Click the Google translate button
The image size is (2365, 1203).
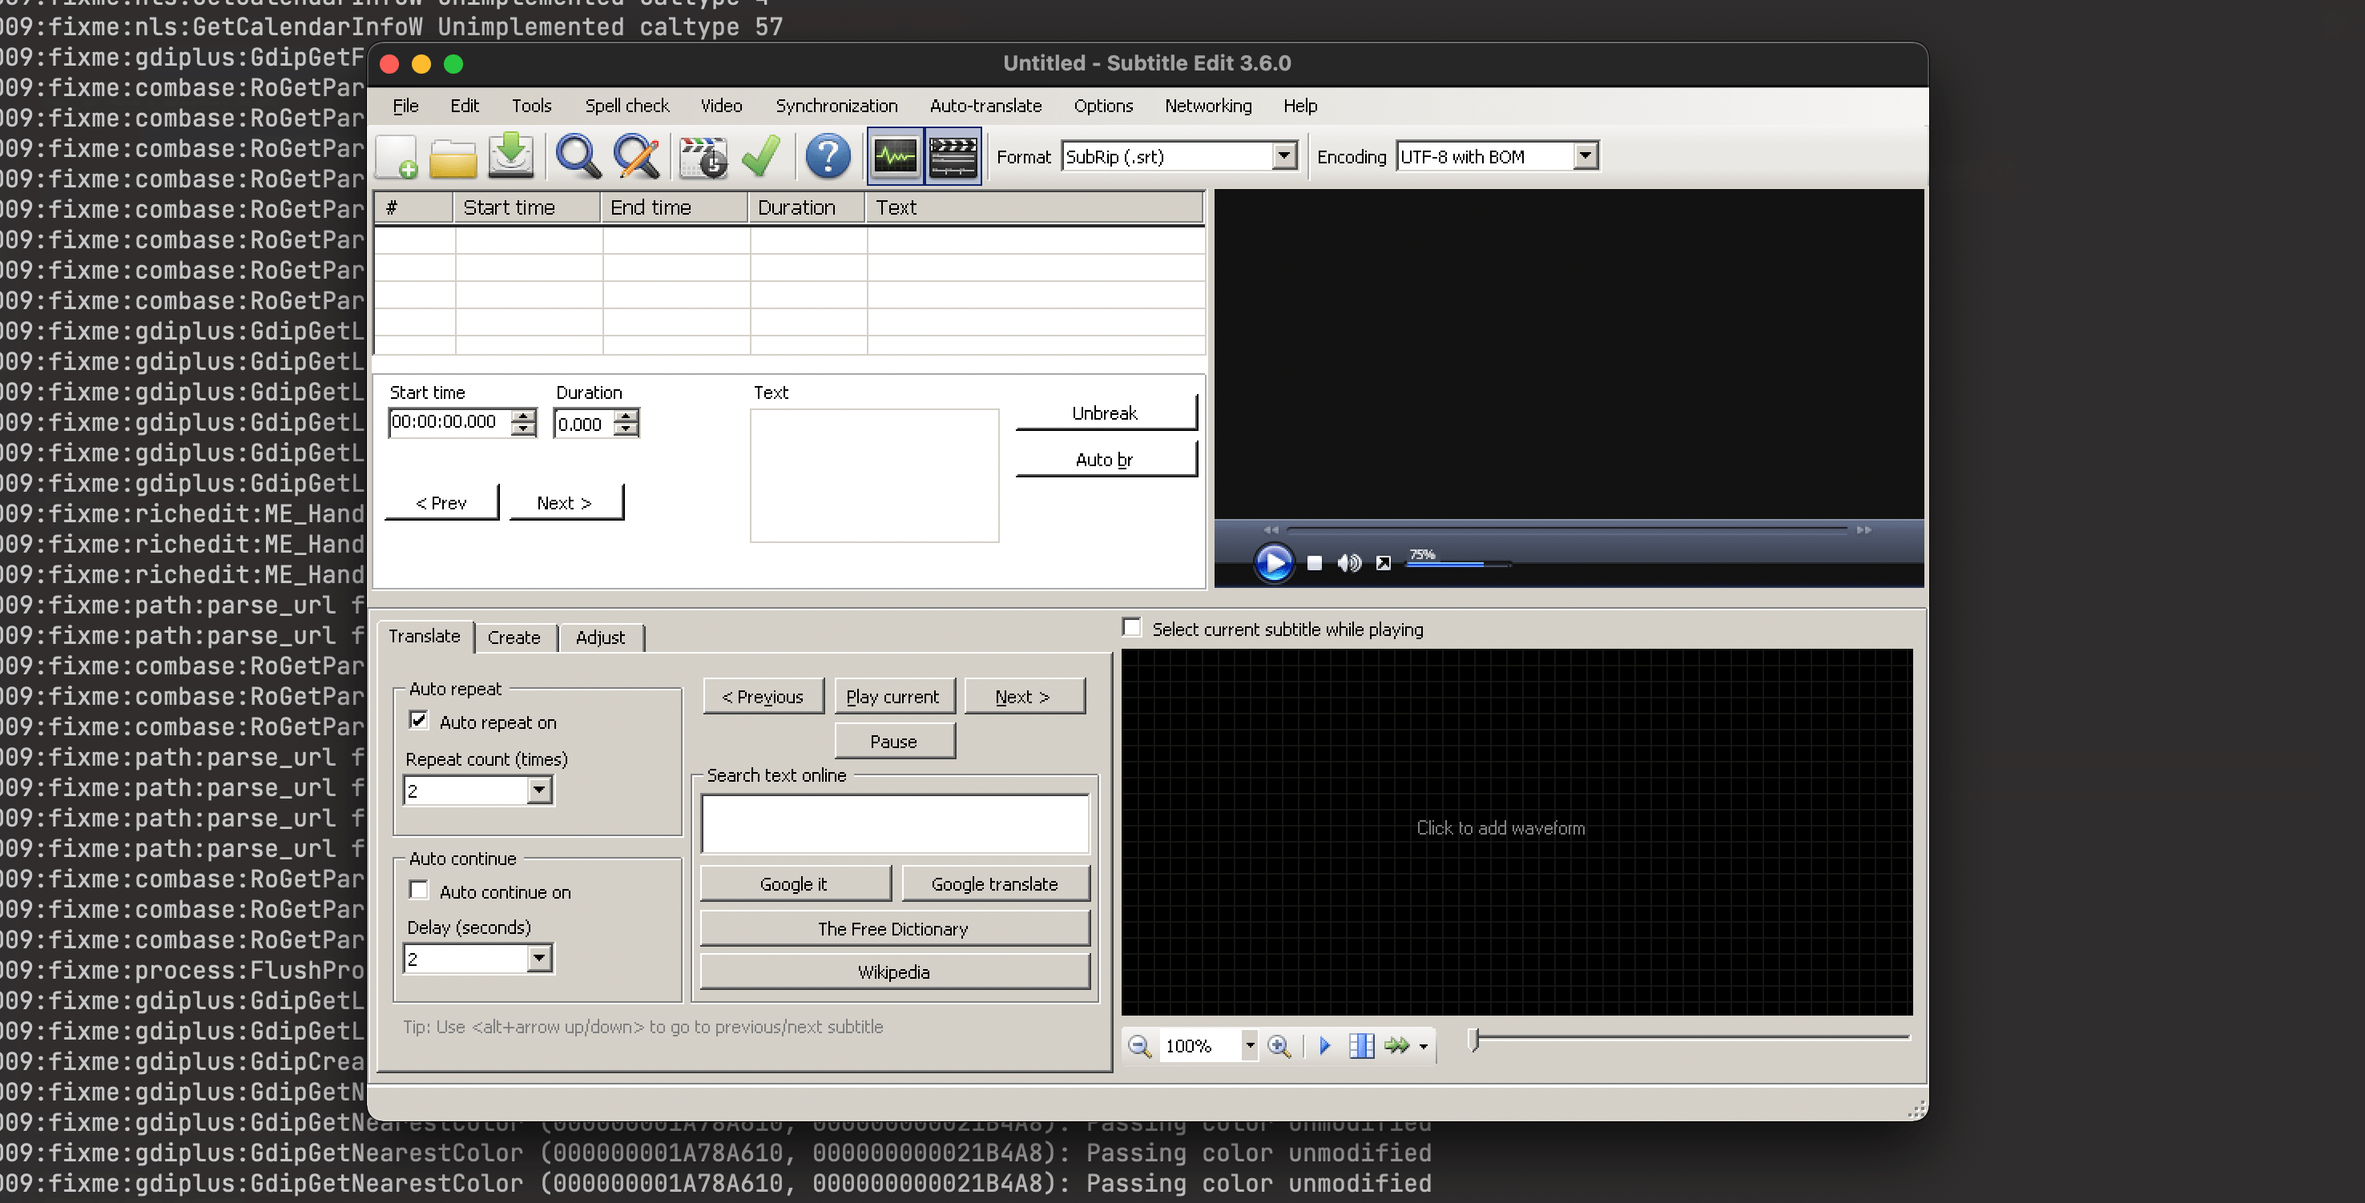coord(994,883)
